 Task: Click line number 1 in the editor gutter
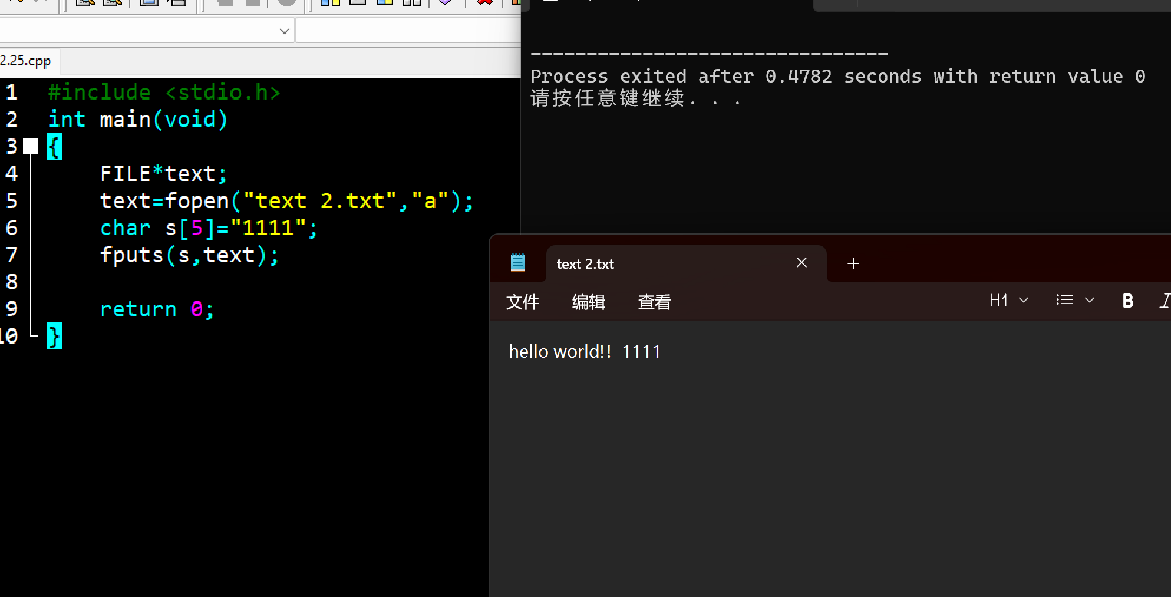[x=12, y=93]
